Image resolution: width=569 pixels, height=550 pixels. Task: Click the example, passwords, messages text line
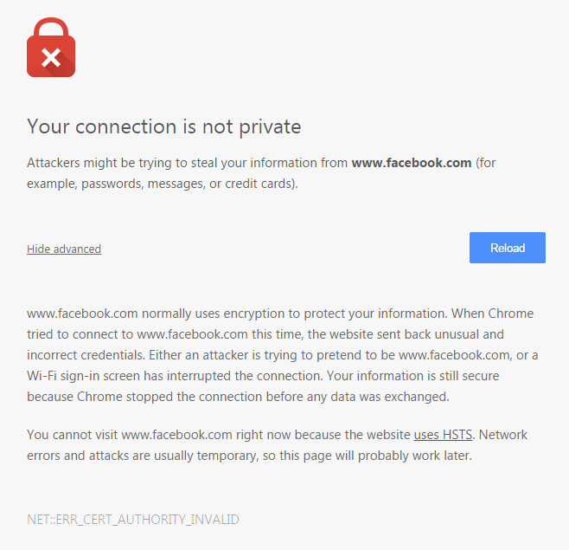coord(163,184)
